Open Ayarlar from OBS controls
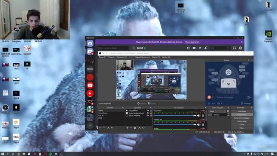The image size is (277, 156). click(242, 125)
